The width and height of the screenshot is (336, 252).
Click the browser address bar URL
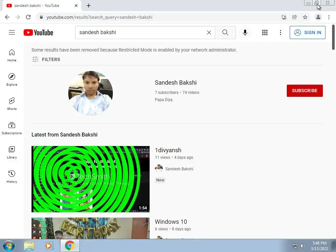(99, 17)
